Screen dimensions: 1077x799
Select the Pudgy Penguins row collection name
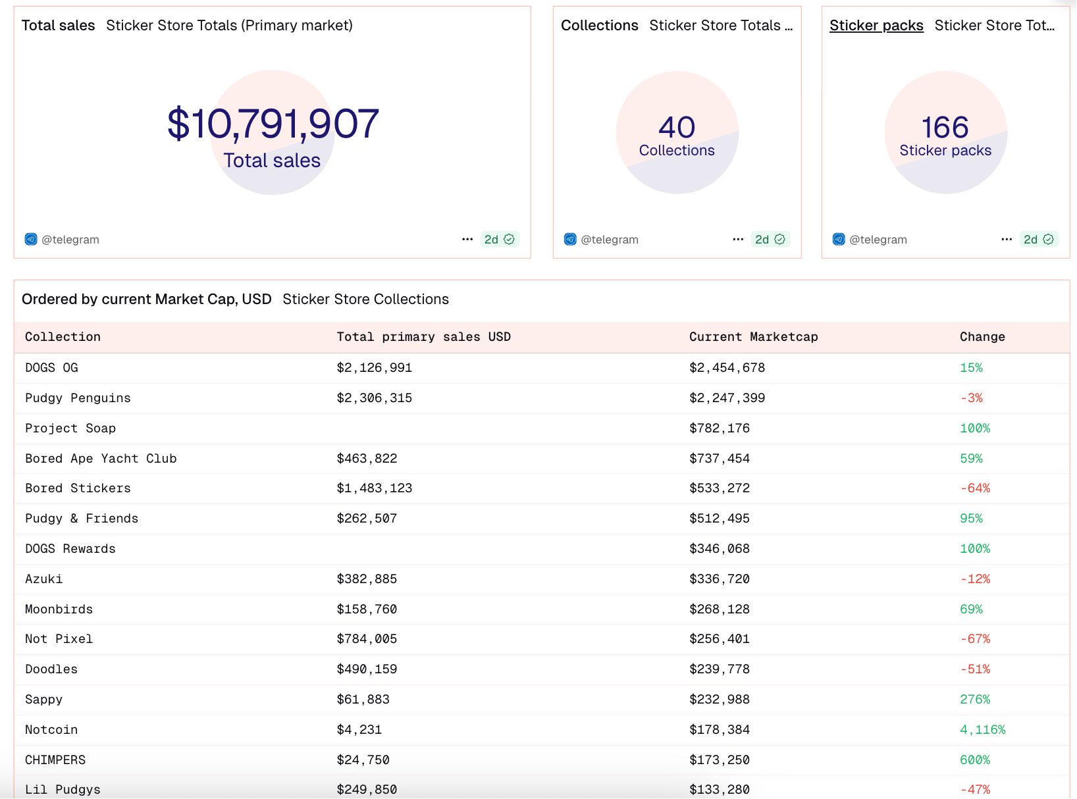coord(78,398)
